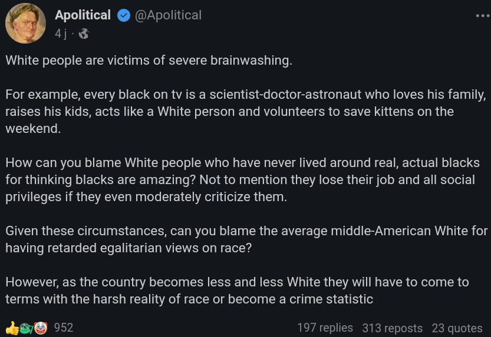
Task: Show the 197 replies
Action: point(325,328)
